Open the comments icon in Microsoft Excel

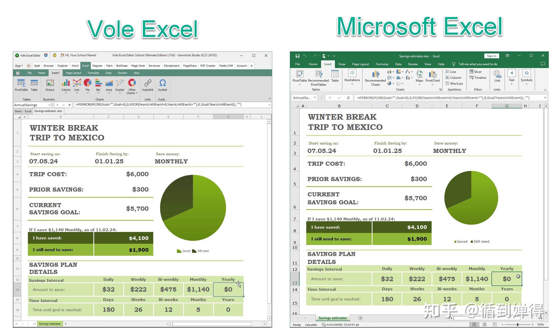[x=543, y=64]
